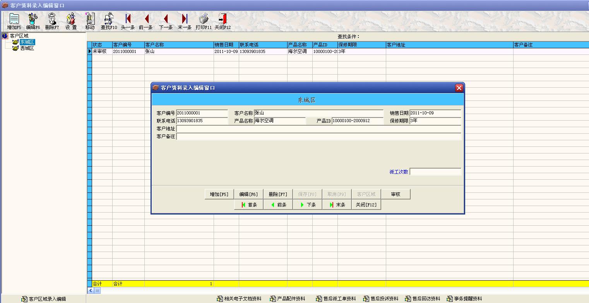Click the 关闭[F12] button in the dialog
Image resolution: width=589 pixels, height=303 pixels.
click(366, 205)
